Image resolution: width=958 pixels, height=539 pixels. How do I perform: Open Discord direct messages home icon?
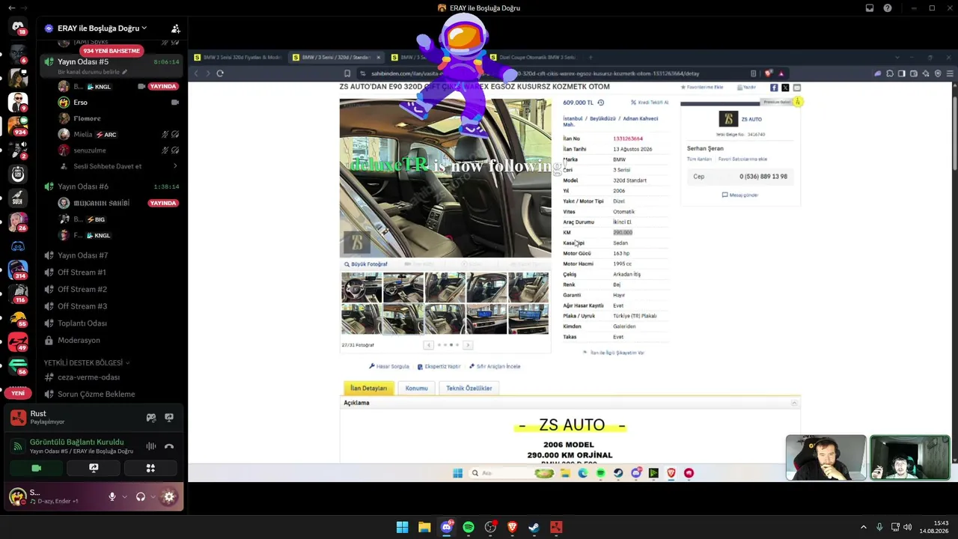18,26
